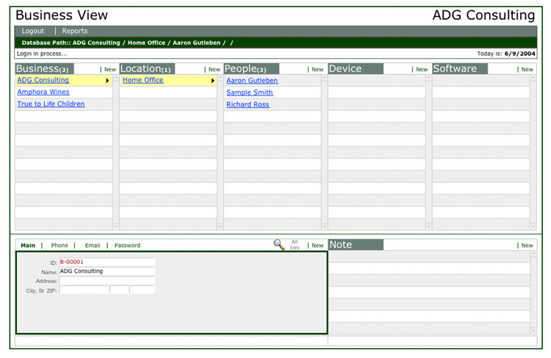The height and width of the screenshot is (358, 551).
Task: Click the Name field with ADG Consulting
Action: (x=107, y=271)
